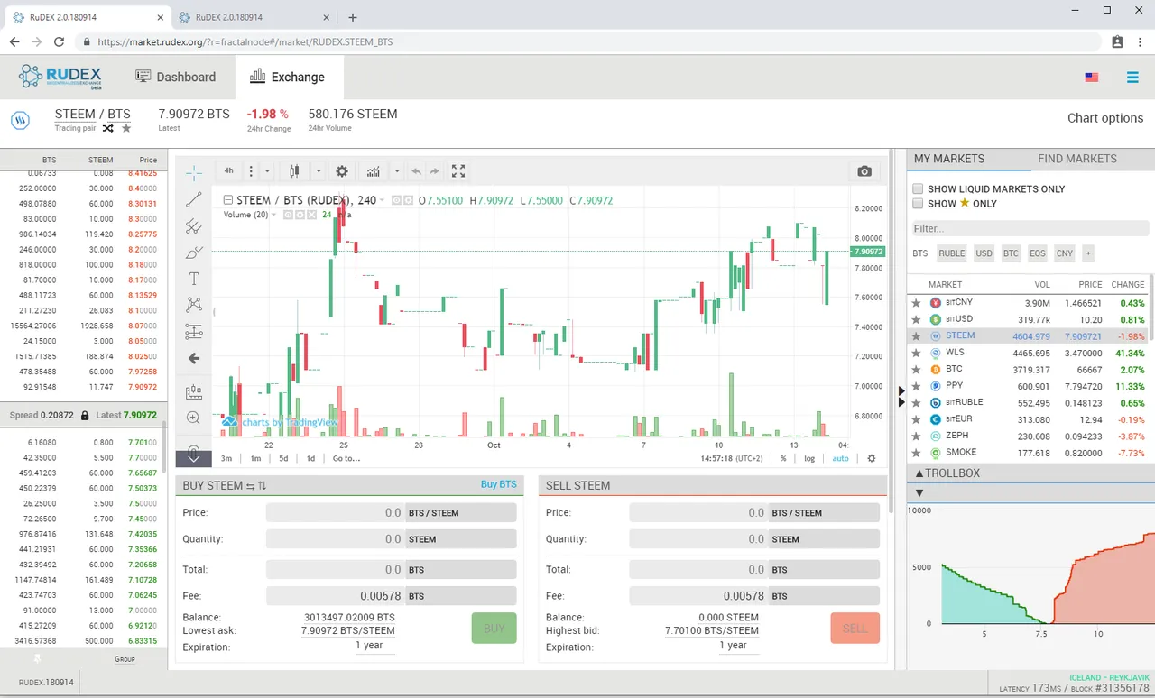
Task: Flip the trading pair with shuffle icon
Action: (x=108, y=128)
